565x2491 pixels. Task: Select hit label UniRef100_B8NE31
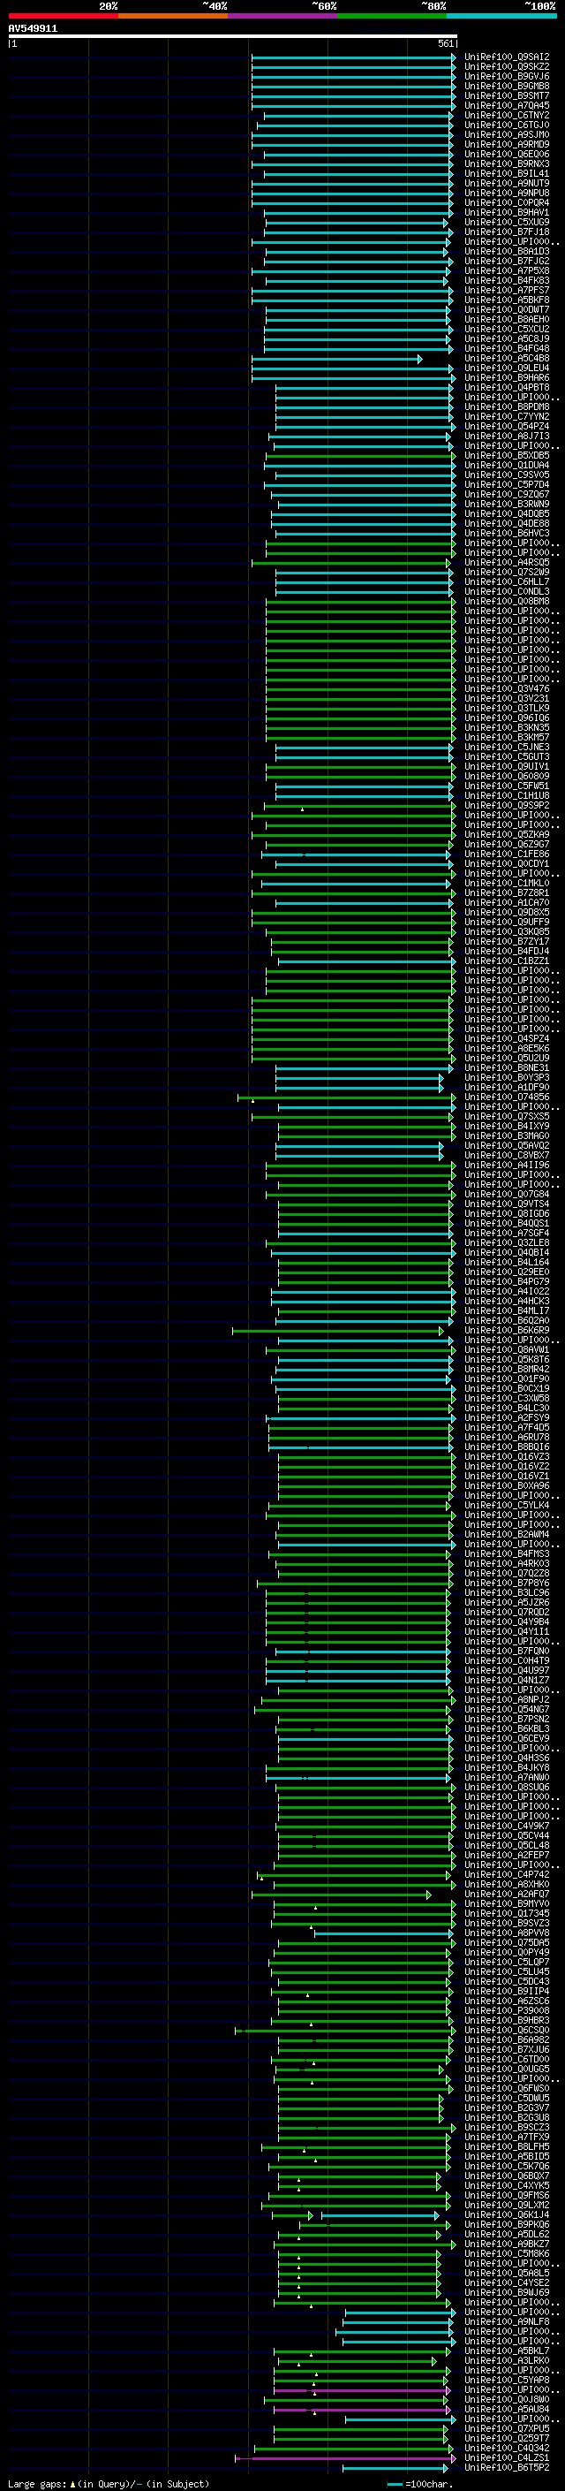[x=507, y=1067]
